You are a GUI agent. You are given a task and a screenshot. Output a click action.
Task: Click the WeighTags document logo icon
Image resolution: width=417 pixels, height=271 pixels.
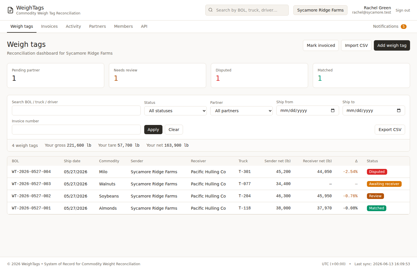coord(10,10)
